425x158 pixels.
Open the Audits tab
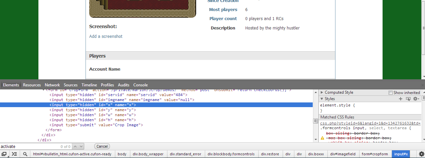[x=124, y=85]
